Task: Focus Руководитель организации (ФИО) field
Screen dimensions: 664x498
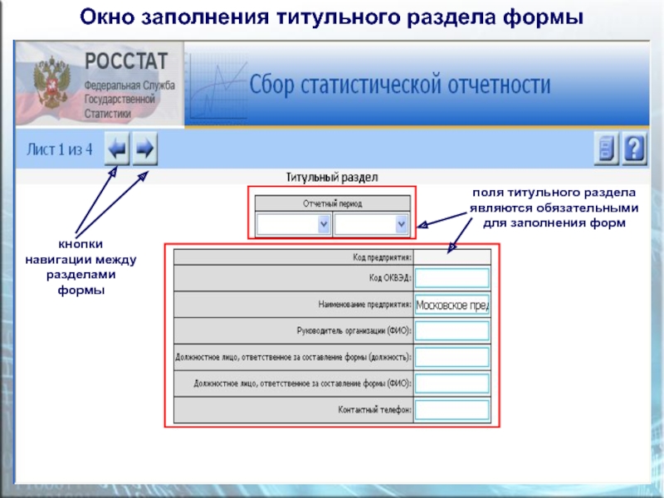Action: point(452,330)
